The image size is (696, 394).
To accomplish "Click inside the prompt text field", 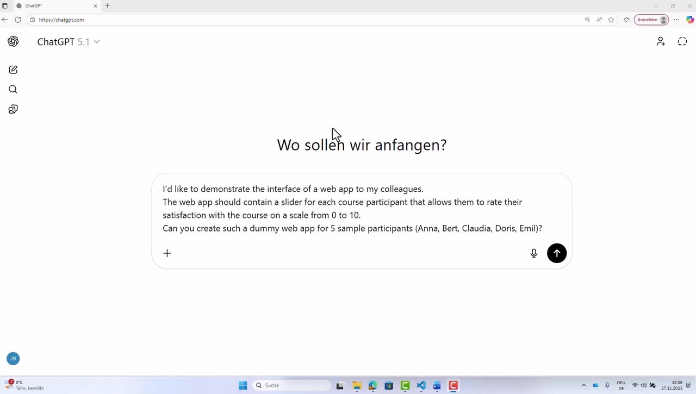I will tap(352, 209).
